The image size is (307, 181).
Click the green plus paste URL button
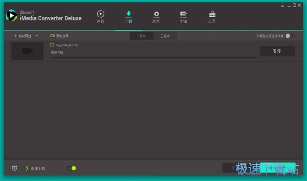coord(22,36)
